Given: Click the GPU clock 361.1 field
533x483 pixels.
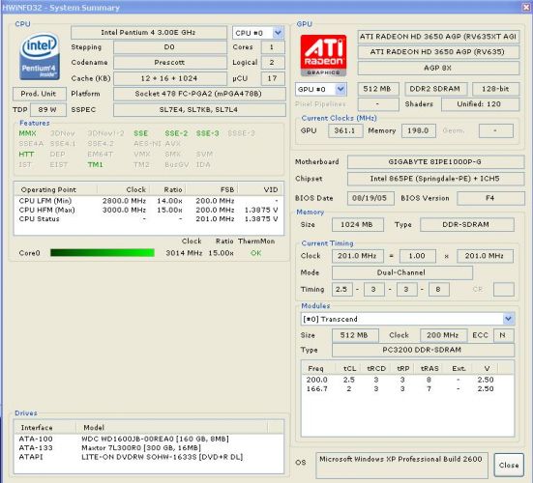Looking at the screenshot, I should pos(345,130).
